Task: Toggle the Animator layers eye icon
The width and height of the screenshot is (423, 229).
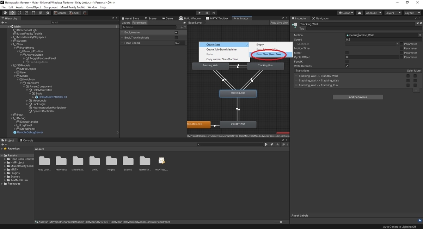Action: pos(184,23)
